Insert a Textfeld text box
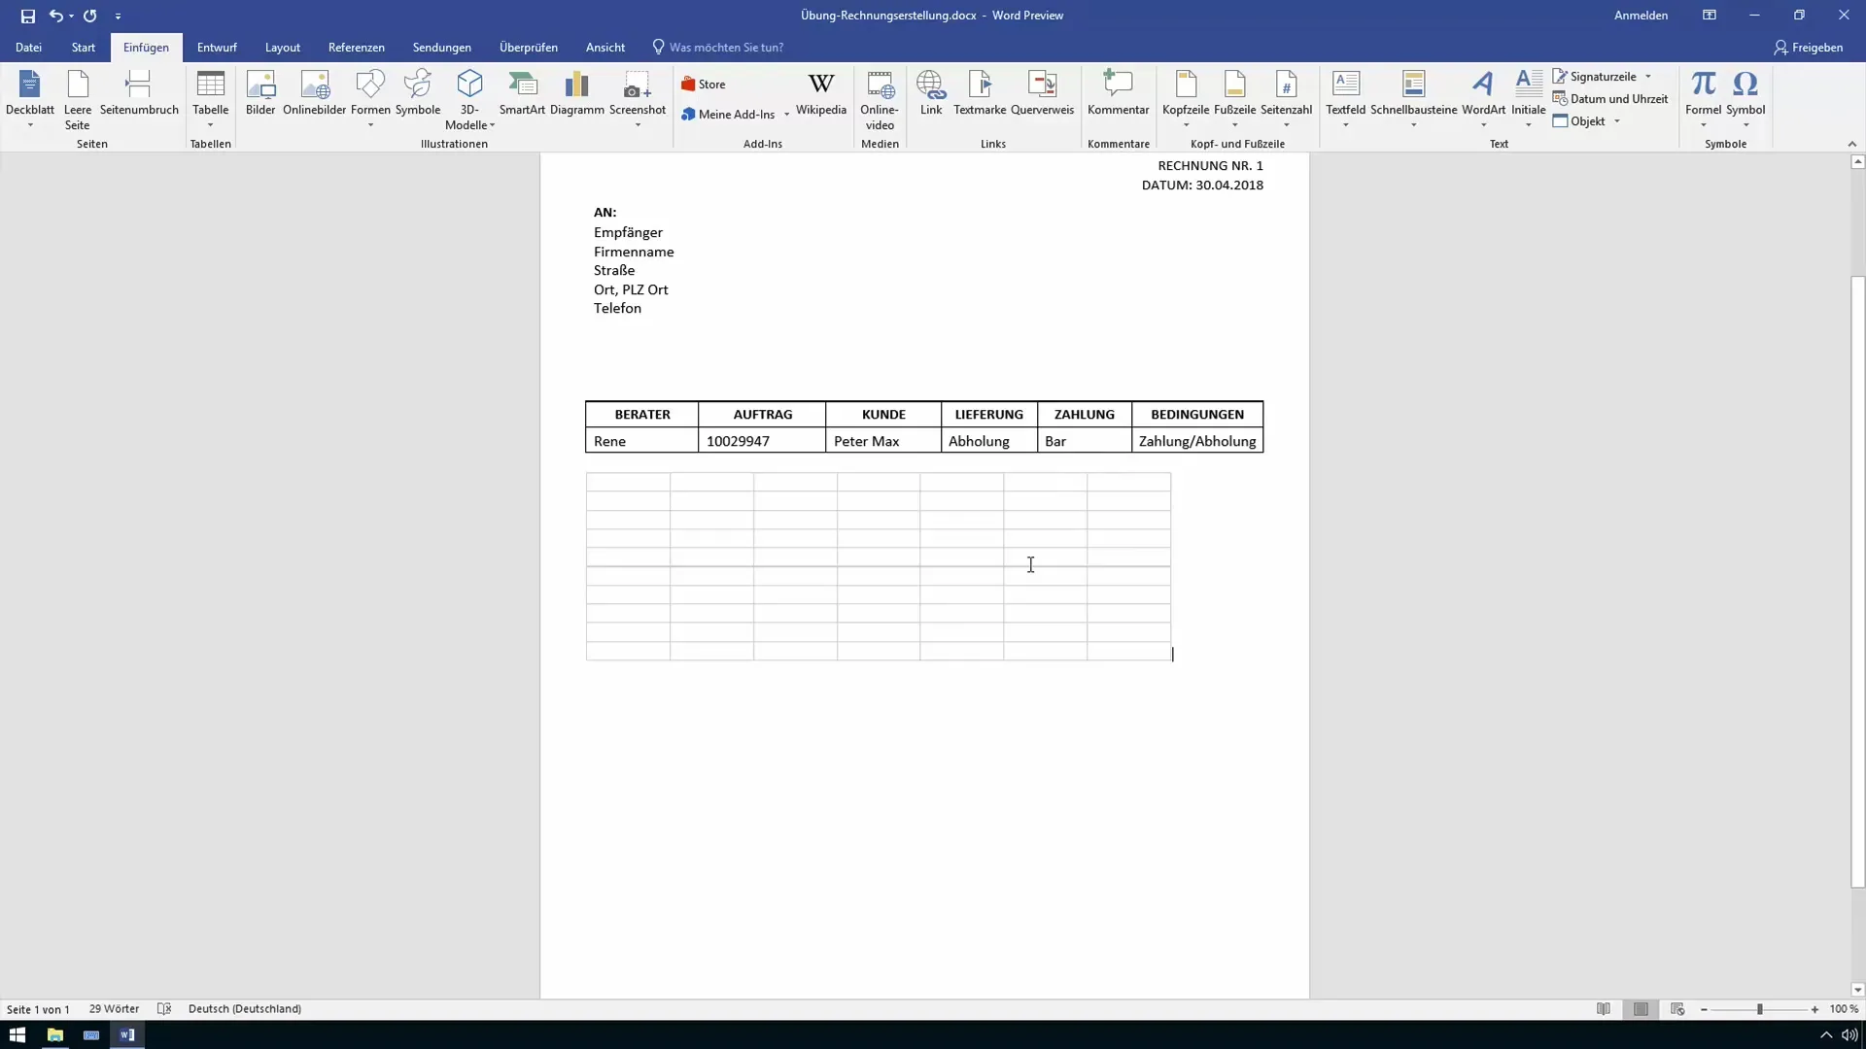Viewport: 1866px width, 1049px height. click(x=1346, y=99)
